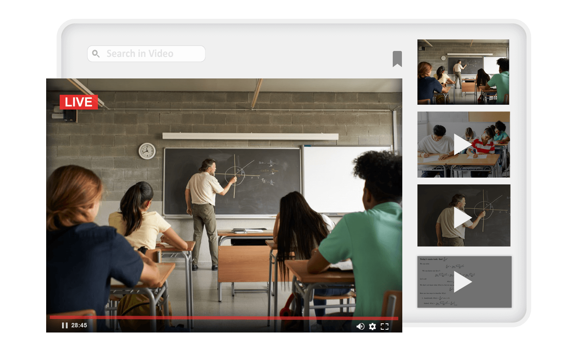Play the teacher at chalkboard close-up video

(464, 215)
